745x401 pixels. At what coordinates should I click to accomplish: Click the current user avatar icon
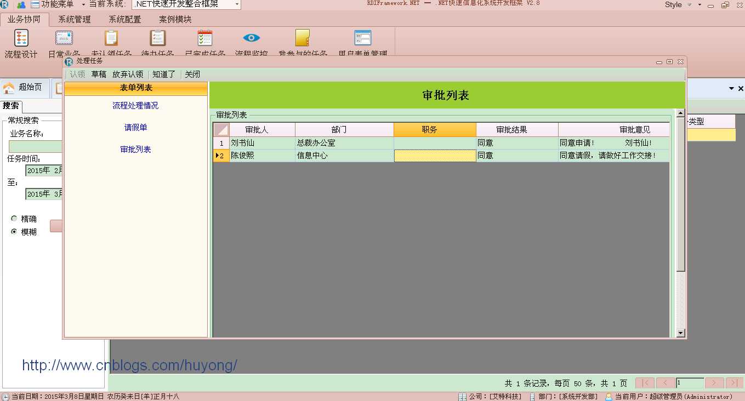tap(608, 397)
